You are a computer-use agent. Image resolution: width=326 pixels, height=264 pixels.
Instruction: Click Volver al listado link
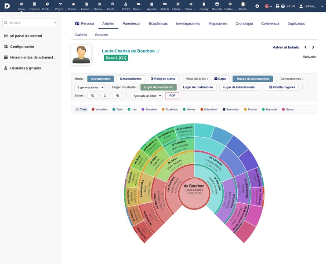point(286,47)
